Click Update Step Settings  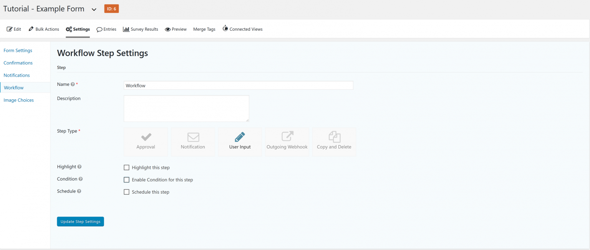(x=80, y=221)
